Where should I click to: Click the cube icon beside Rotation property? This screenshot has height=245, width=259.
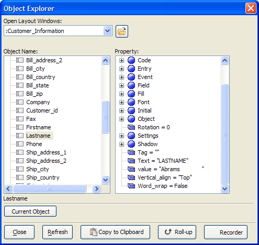click(131, 127)
